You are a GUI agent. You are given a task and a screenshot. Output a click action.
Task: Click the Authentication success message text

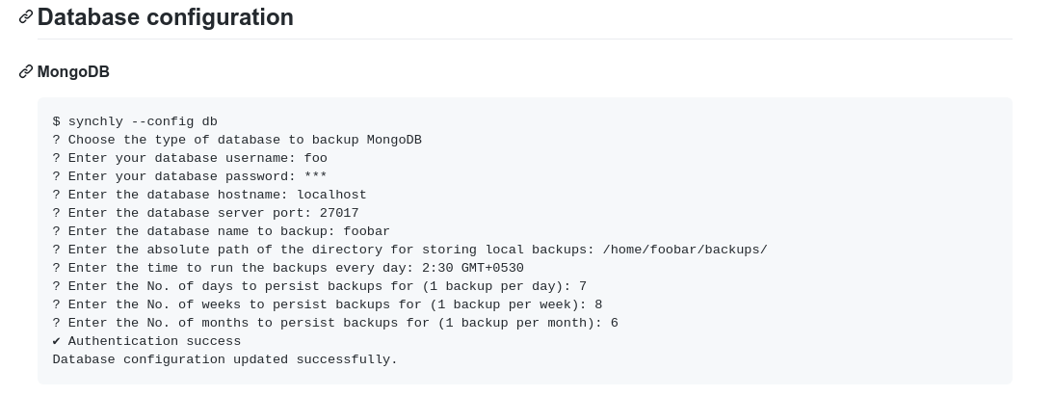click(154, 341)
